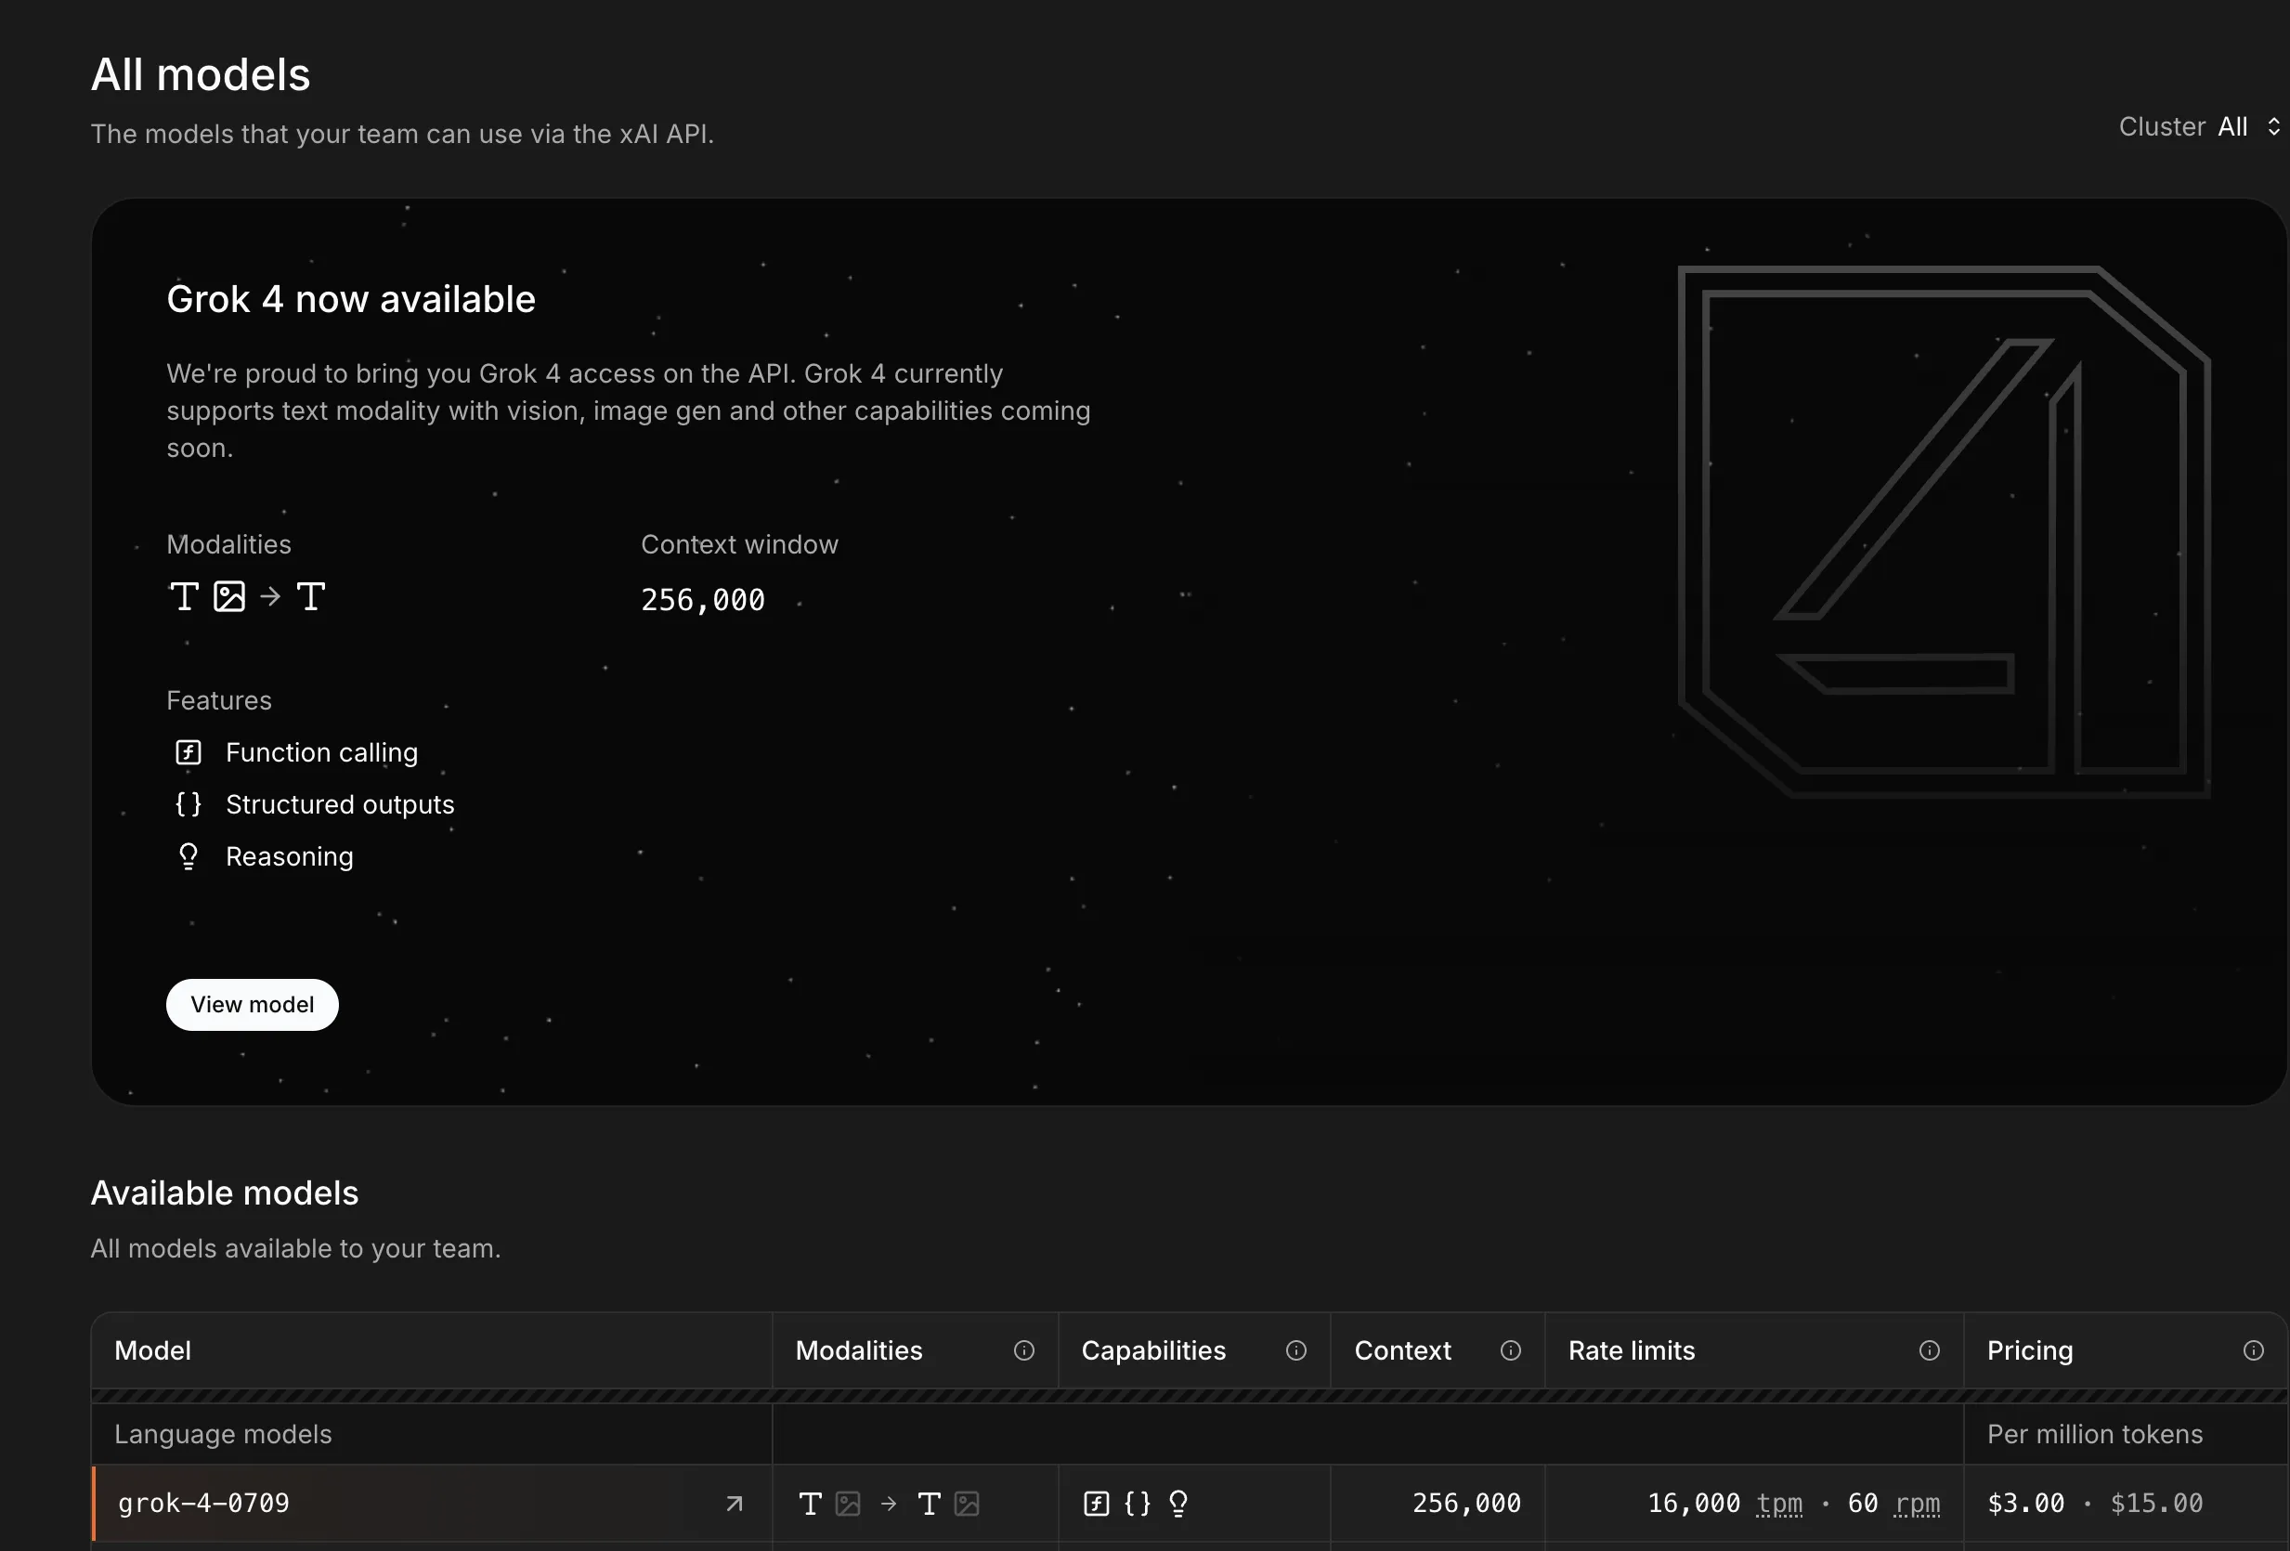The width and height of the screenshot is (2290, 1551).
Task: Click grok-4-0709 row structured outputs icon
Action: 1138,1504
